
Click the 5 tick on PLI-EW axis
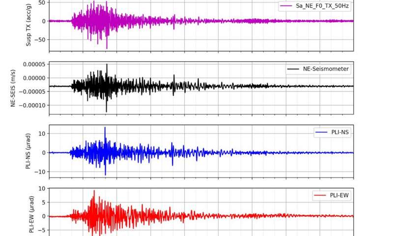point(44,202)
